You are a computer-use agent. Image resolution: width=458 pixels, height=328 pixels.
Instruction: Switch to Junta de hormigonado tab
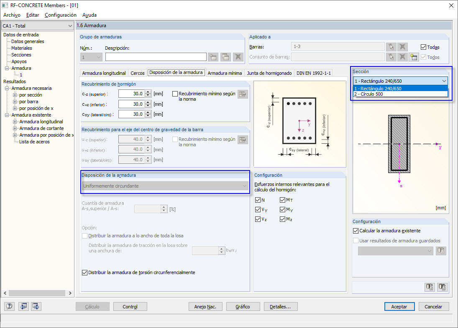[269, 73]
